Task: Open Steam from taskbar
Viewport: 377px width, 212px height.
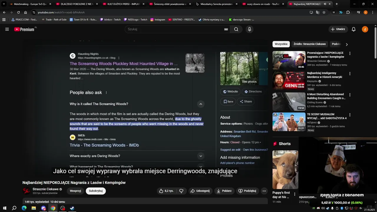Action: [x=72, y=208]
